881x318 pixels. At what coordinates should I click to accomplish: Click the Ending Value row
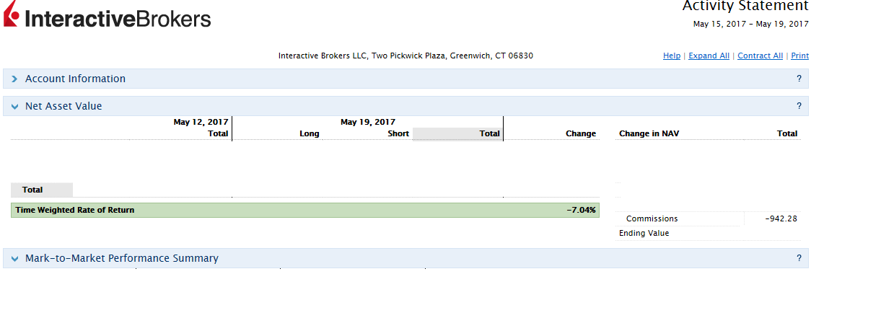[709, 233]
